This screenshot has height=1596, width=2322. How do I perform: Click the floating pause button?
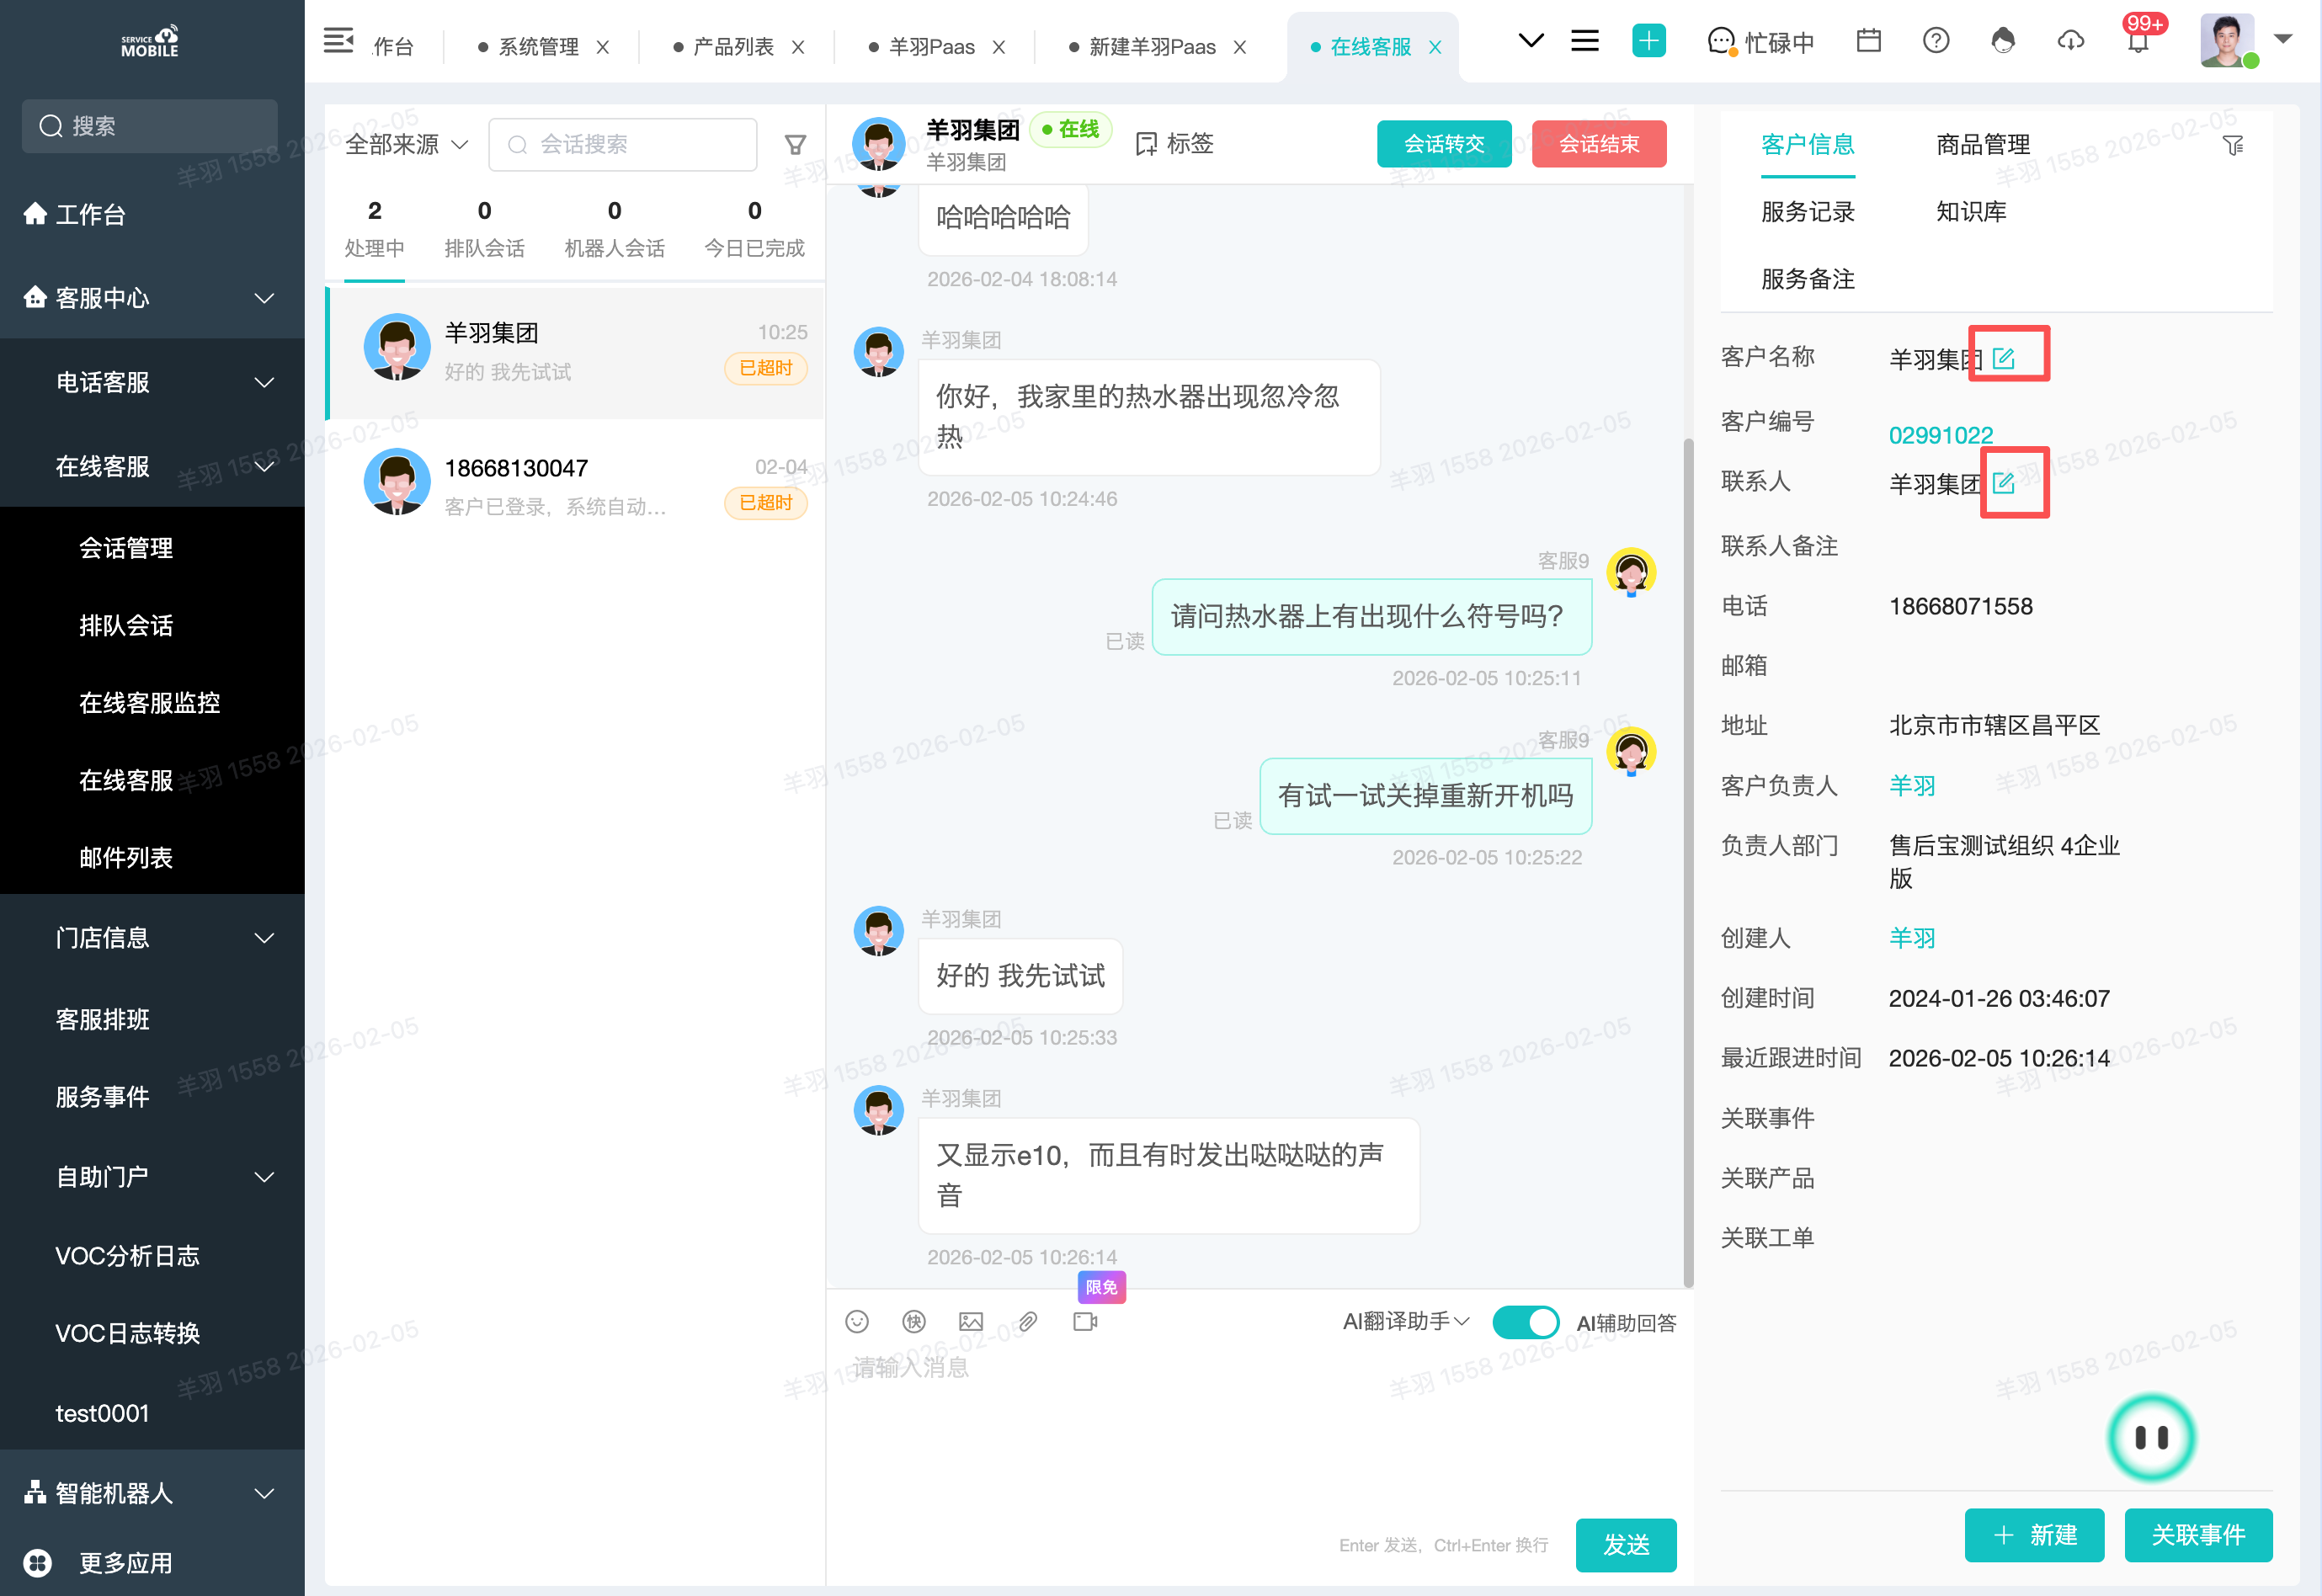coord(2151,1437)
